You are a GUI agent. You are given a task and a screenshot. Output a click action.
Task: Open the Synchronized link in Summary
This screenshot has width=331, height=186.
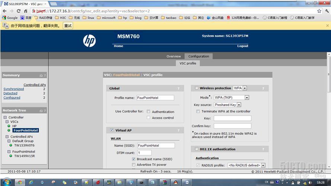click(x=14, y=89)
